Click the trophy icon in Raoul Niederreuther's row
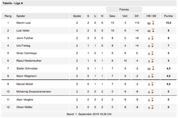Viewport: 178px width, 118px height. click(152, 61)
